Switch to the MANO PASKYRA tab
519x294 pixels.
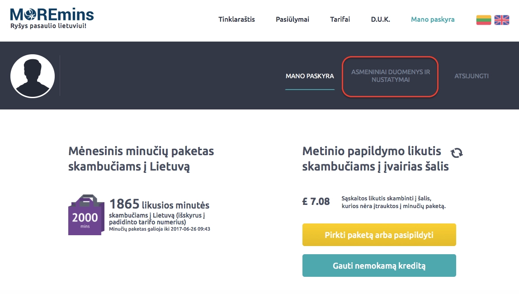coord(310,76)
